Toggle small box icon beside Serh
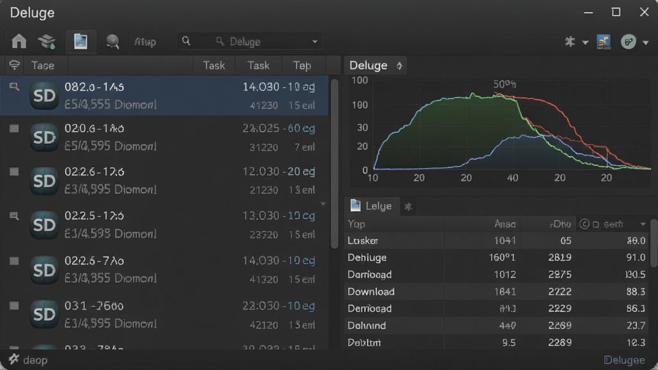This screenshot has height=370, width=658. (596, 224)
